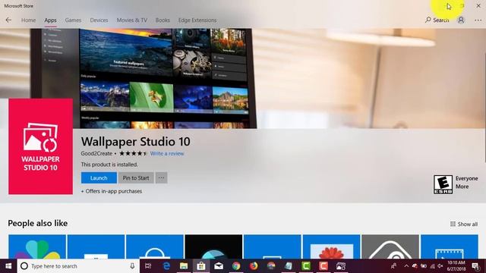Image resolution: width=486 pixels, height=273 pixels.
Task: Open the film strip app tile
Action: point(450,246)
